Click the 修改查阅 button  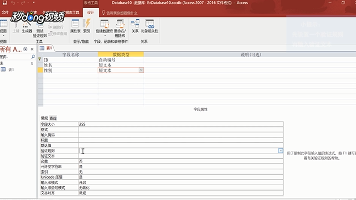[58, 34]
